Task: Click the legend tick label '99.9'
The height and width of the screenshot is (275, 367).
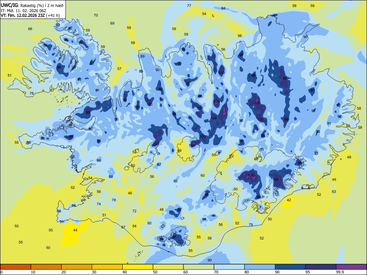Action: [340, 272]
